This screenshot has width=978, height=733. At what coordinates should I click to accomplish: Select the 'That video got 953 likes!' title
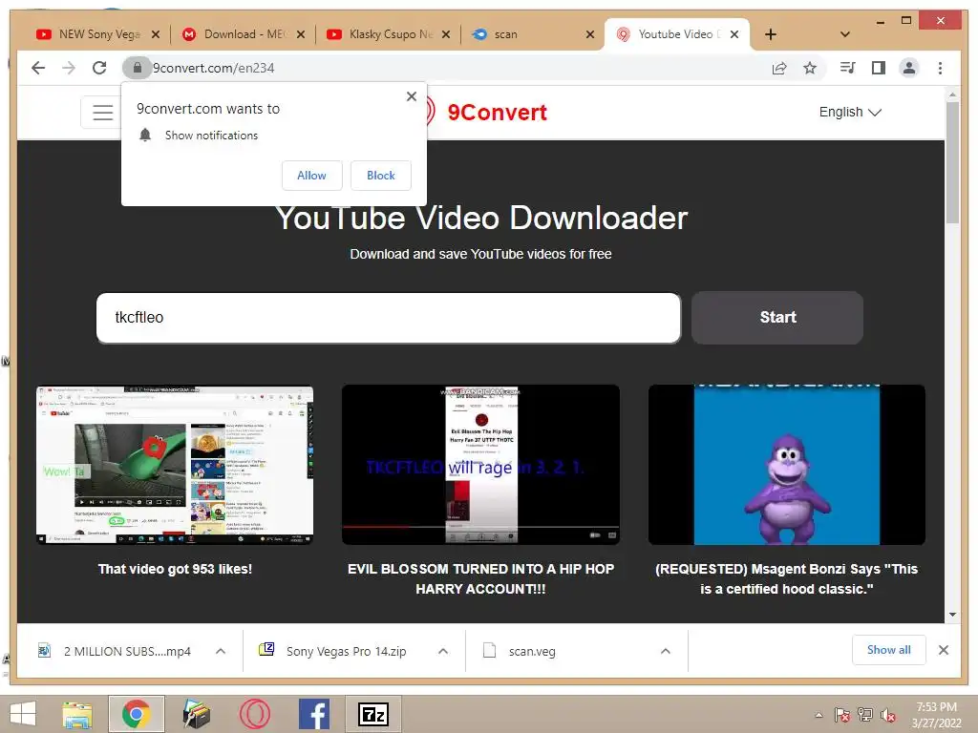175,569
